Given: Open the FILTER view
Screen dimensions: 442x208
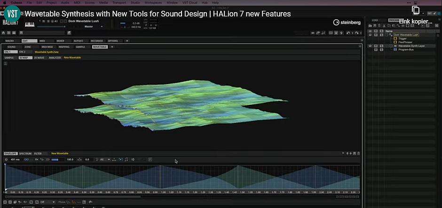Looking at the screenshot, I should [x=38, y=154].
